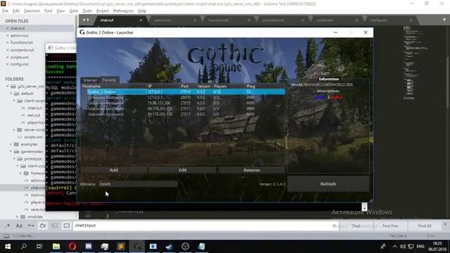Open the Selection menu
Viewport: 450px width, 253px height.
pyautogui.click(x=32, y=11)
